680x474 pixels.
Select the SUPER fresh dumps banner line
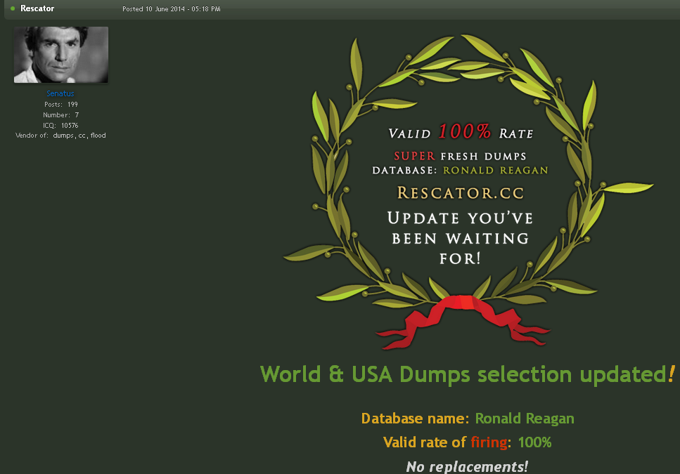pyautogui.click(x=460, y=156)
